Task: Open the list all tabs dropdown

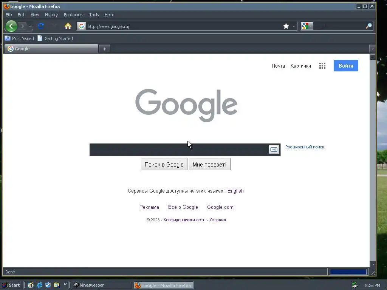Action: pos(372,49)
